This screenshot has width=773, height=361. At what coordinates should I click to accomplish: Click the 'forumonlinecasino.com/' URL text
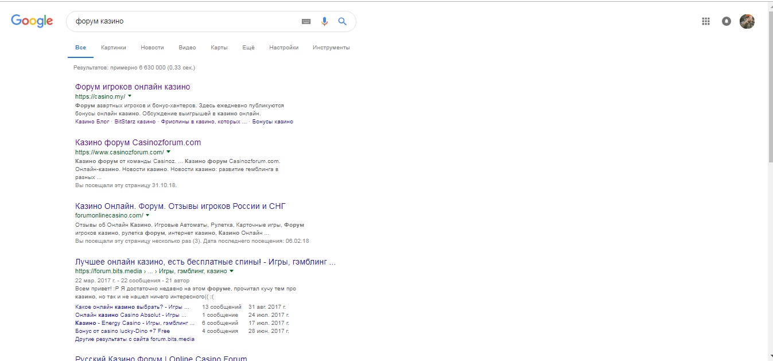click(x=109, y=215)
